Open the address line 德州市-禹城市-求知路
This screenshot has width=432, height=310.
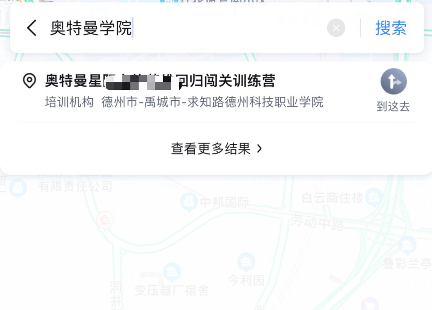212,102
